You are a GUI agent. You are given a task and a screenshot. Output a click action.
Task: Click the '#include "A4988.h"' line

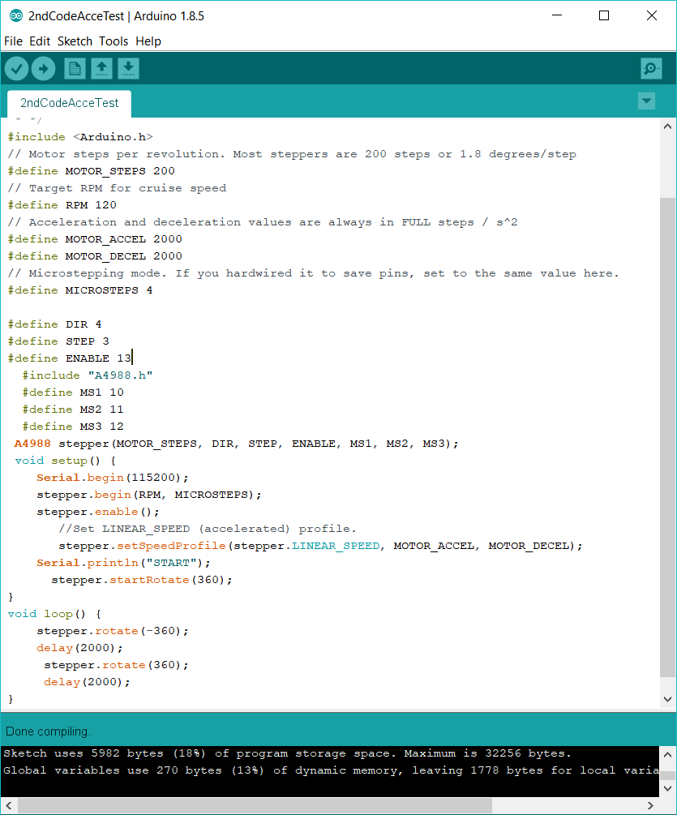[88, 375]
